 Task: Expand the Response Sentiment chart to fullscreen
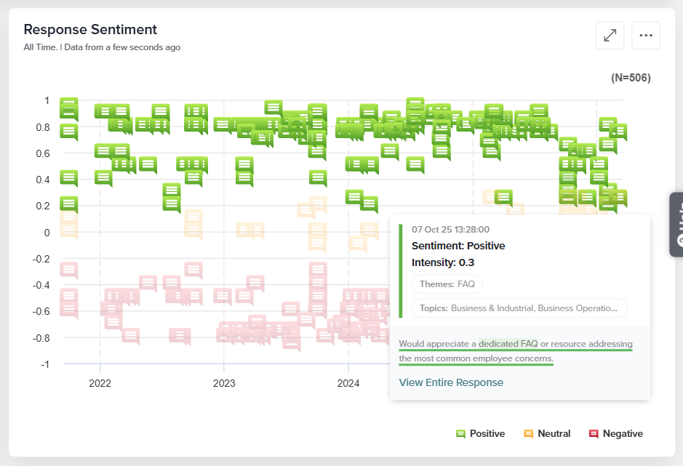(610, 36)
